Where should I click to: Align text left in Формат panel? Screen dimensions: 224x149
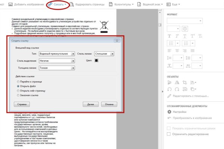click(x=169, y=50)
